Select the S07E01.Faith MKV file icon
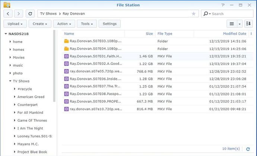Viewport: 257px width, 156px height. 66,56
